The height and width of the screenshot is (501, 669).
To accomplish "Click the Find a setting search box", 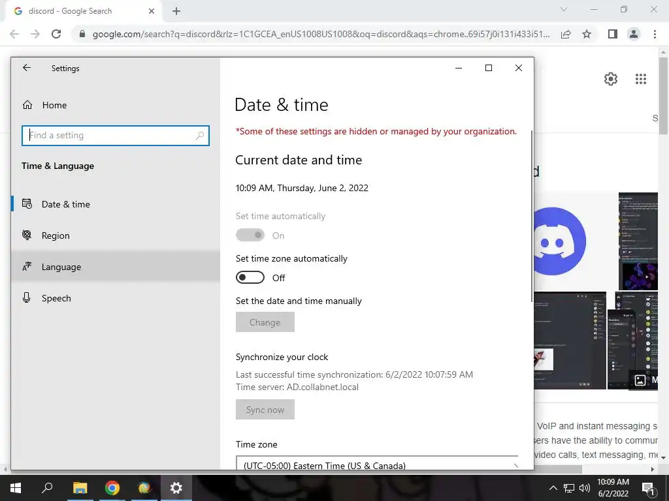I will [x=115, y=136].
